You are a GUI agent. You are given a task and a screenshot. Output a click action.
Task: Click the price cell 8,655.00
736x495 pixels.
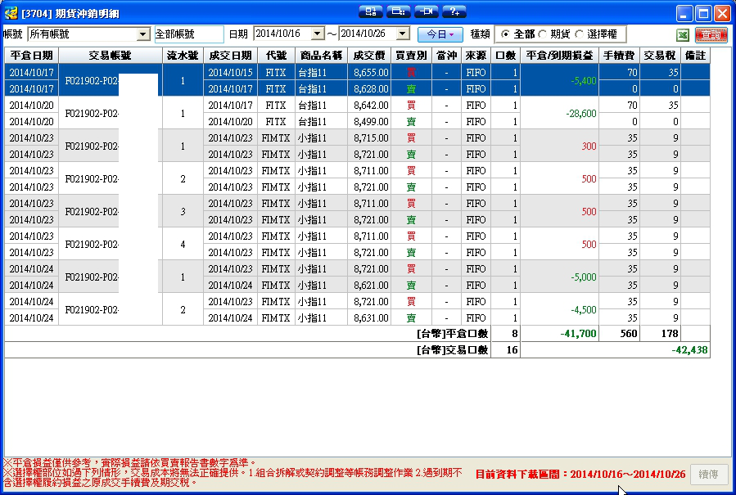tap(371, 72)
